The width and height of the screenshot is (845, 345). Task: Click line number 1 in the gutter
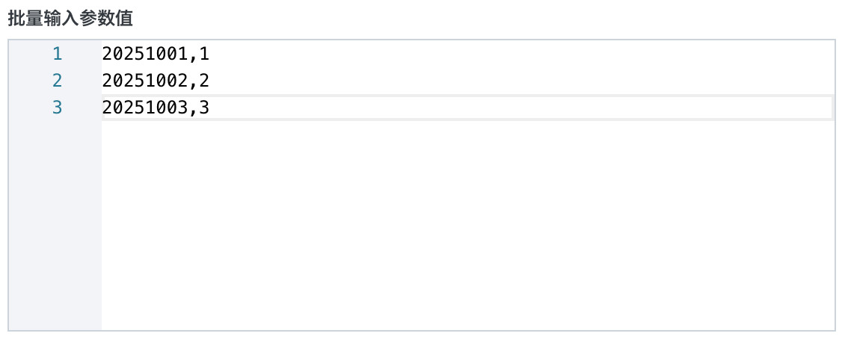click(58, 54)
